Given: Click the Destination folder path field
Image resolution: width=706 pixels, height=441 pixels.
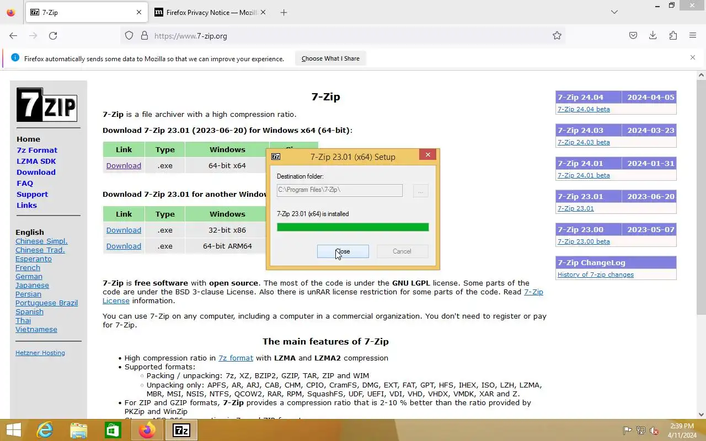Looking at the screenshot, I should (x=340, y=190).
